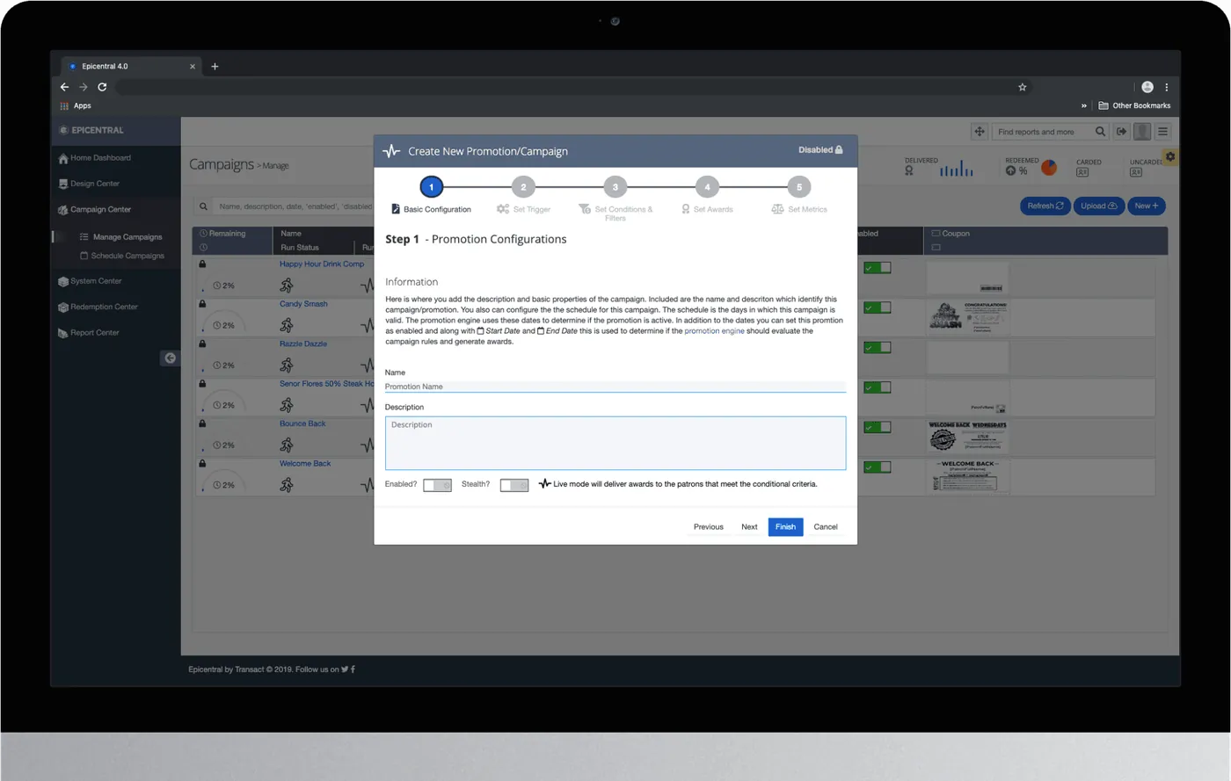Click the Candy Smash coupon thumbnail
The width and height of the screenshot is (1231, 781).
[968, 316]
